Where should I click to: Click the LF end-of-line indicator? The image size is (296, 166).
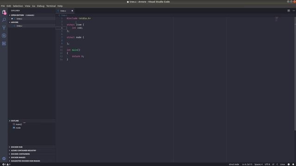coord(273,164)
